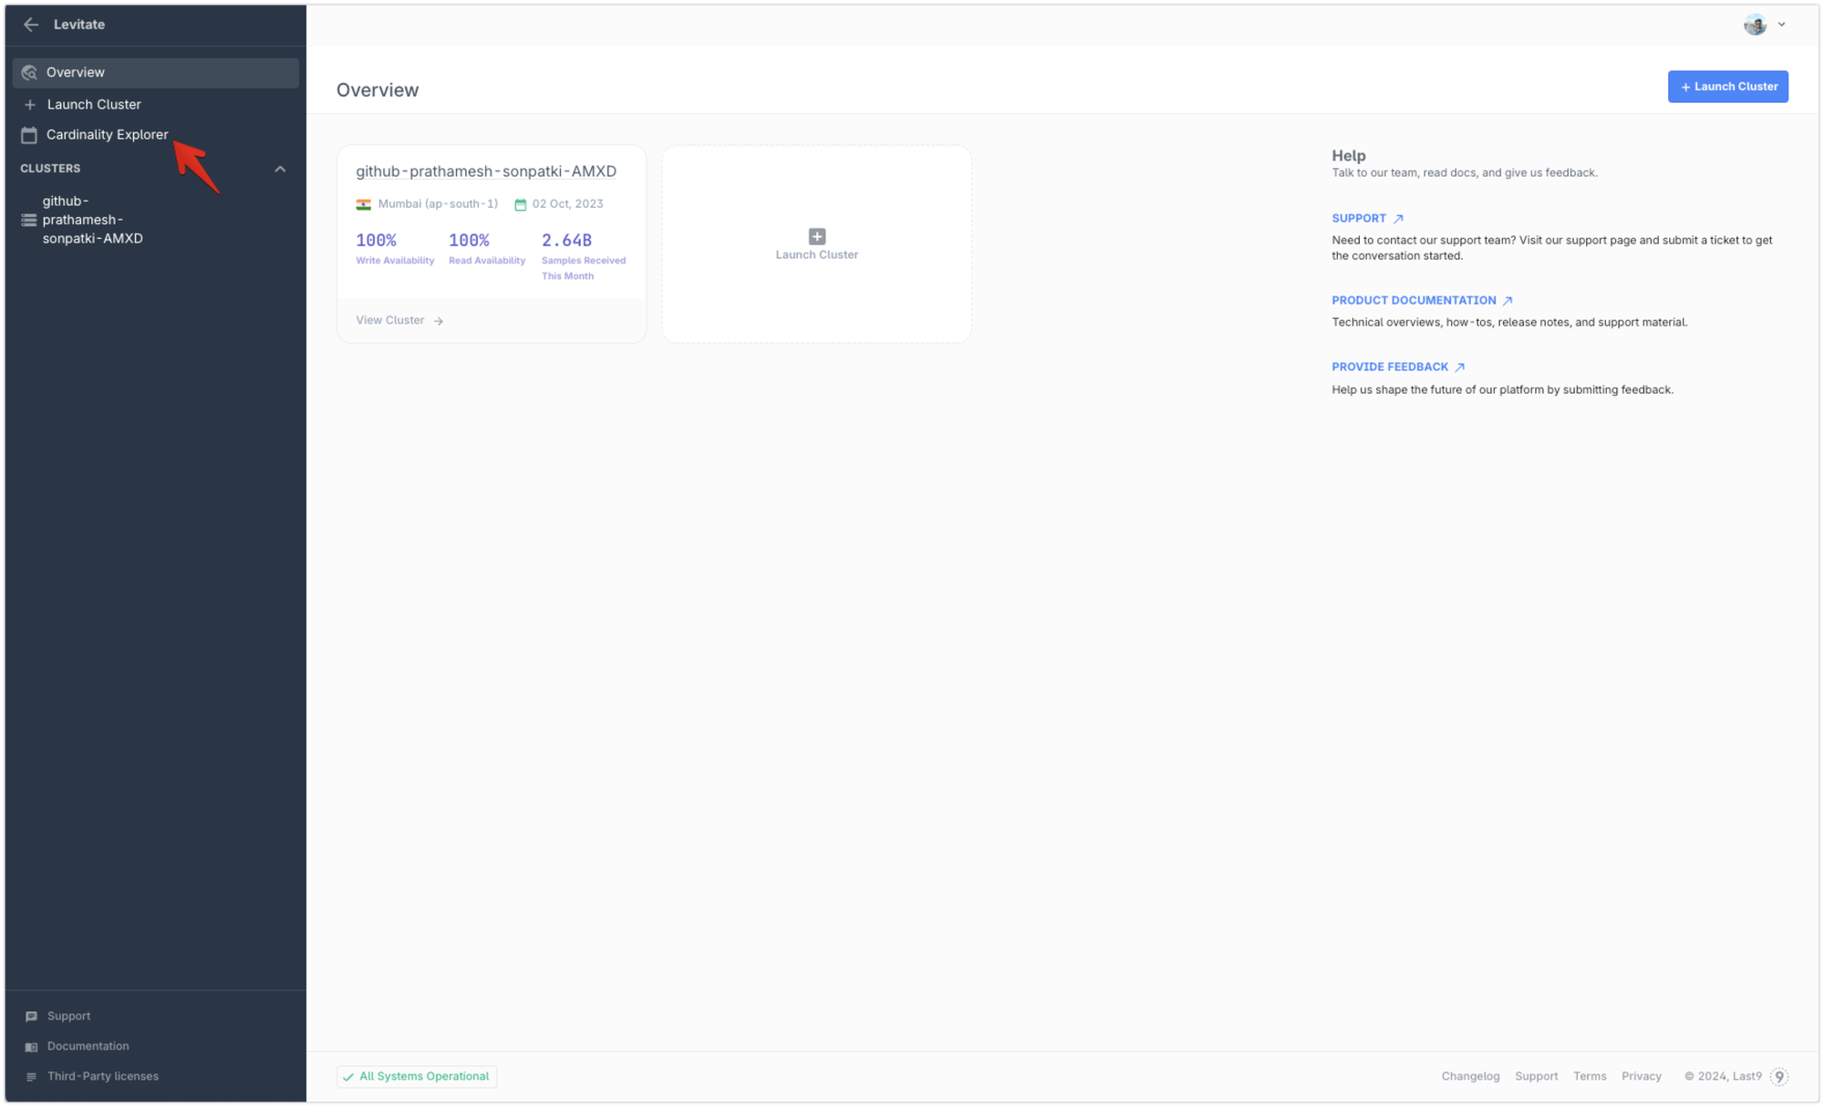The width and height of the screenshot is (1824, 1107).
Task: Click the calendar icon next to Cardinality Explorer
Action: click(28, 134)
